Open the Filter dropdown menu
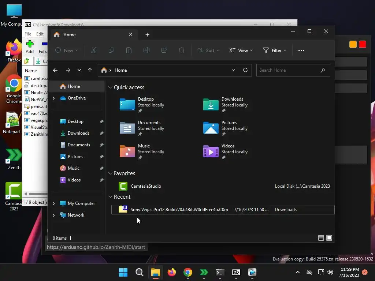This screenshot has width=375, height=281. point(275,50)
